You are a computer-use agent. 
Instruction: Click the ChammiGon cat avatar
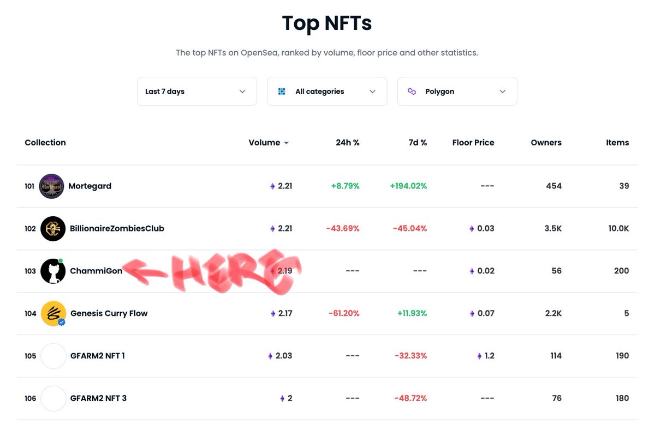(x=52, y=271)
